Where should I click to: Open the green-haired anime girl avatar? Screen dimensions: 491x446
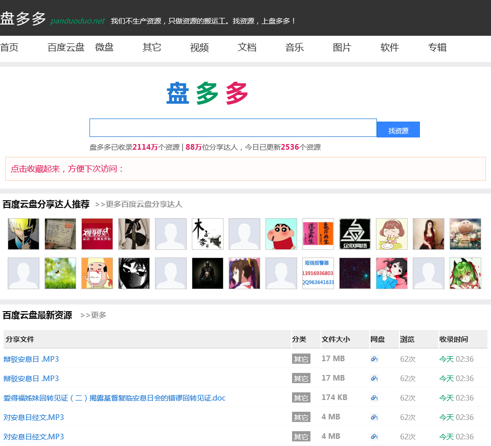[x=465, y=273]
